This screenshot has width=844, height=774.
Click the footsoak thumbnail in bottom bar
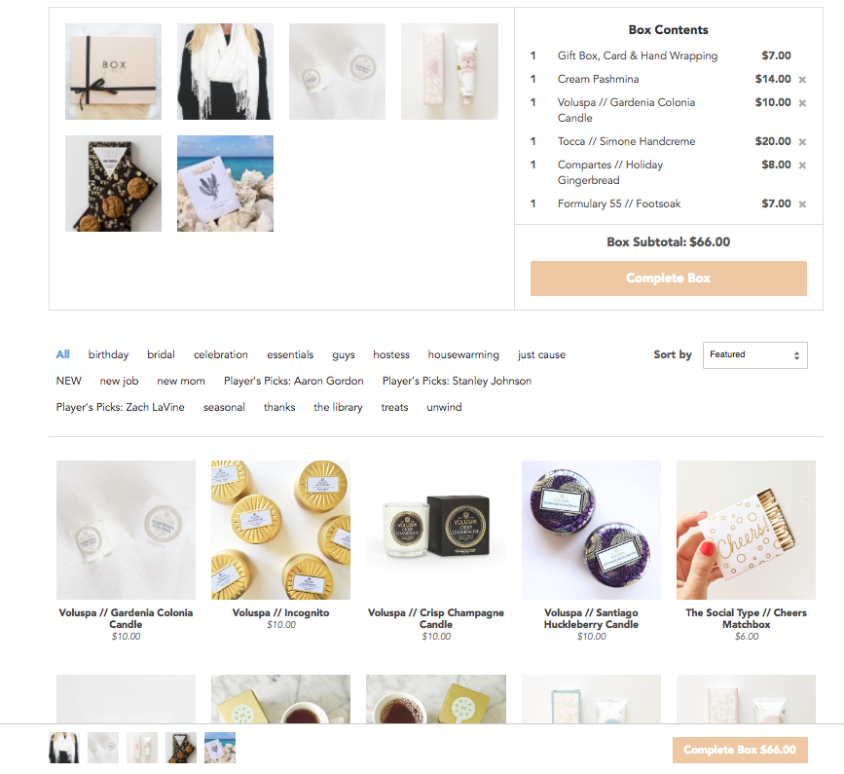(x=220, y=748)
